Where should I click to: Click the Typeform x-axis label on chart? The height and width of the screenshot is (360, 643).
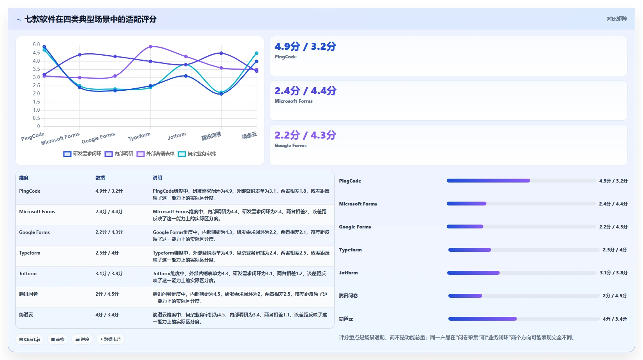coord(139,137)
